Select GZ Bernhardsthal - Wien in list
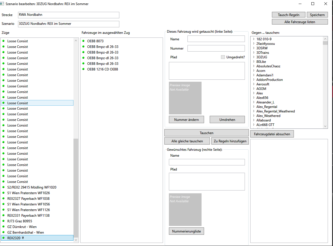Image resolution: width=333 pixels, height=246 pixels. point(26,232)
